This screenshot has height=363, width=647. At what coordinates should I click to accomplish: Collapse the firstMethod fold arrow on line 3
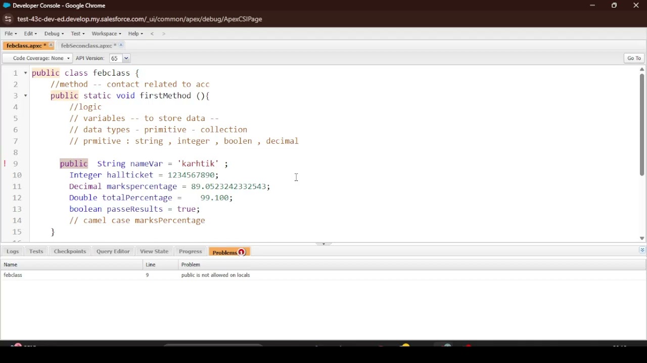coord(26,96)
